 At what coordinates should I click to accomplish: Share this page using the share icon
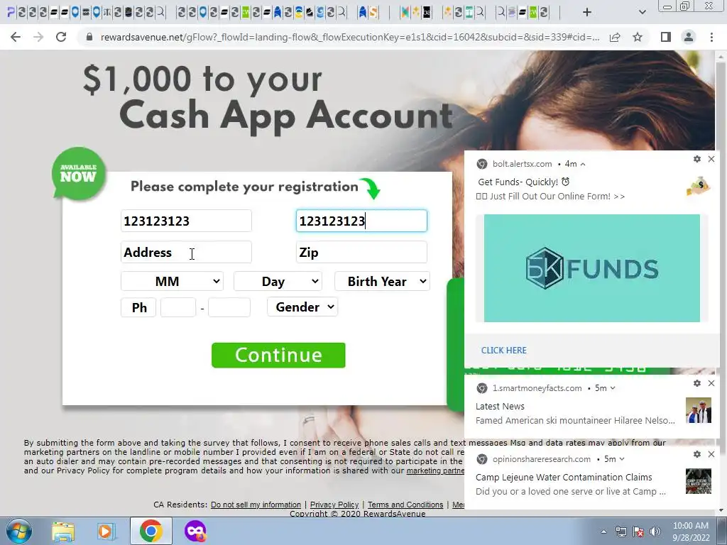[x=615, y=37]
